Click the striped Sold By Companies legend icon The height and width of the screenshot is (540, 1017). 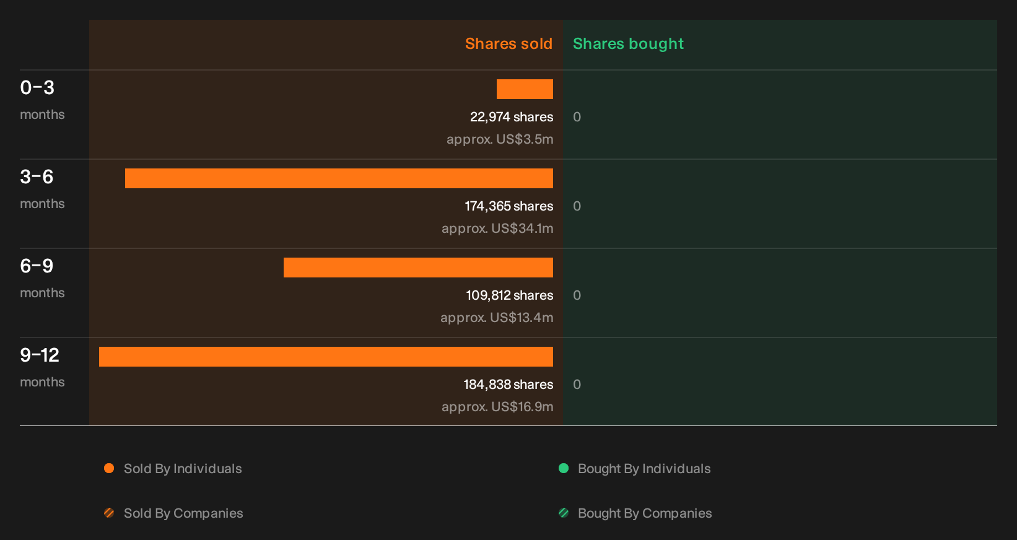(x=109, y=513)
